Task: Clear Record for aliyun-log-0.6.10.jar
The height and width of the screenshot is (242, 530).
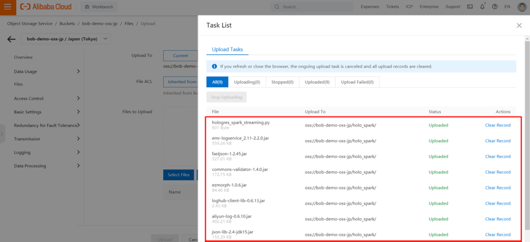Action: point(498,219)
